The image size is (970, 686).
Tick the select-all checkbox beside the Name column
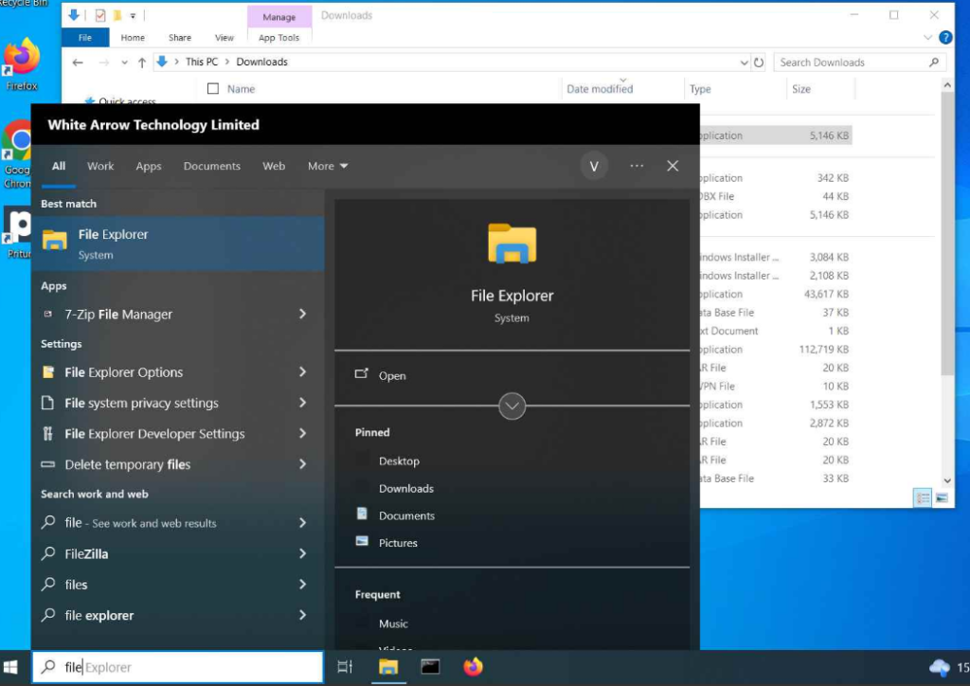[x=213, y=88]
